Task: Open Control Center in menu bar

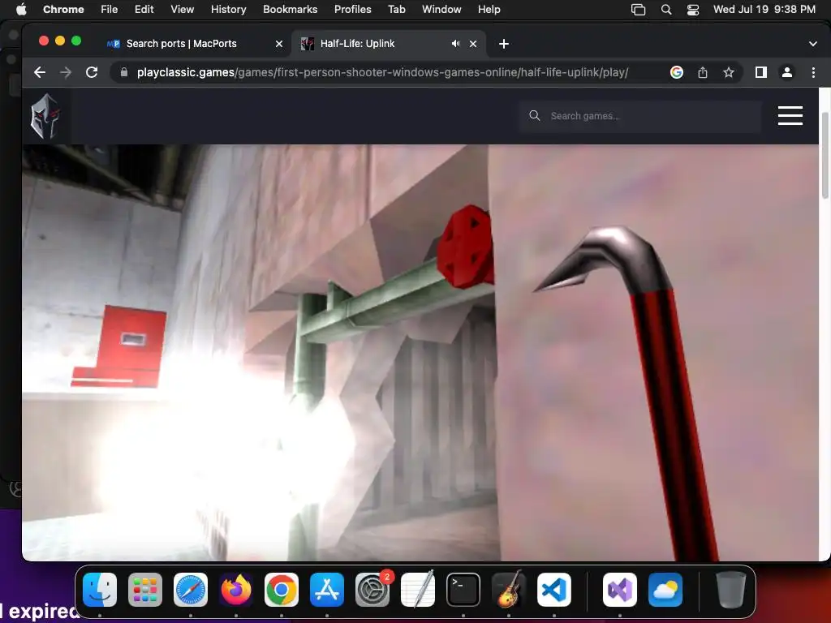Action: pyautogui.click(x=693, y=10)
